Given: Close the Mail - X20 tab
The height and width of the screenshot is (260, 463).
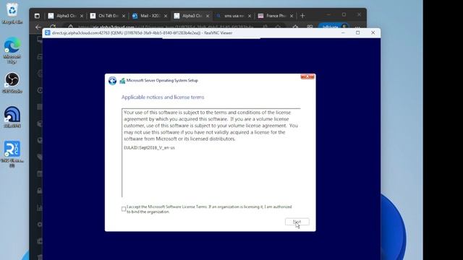Looking at the screenshot, I should click(166, 16).
